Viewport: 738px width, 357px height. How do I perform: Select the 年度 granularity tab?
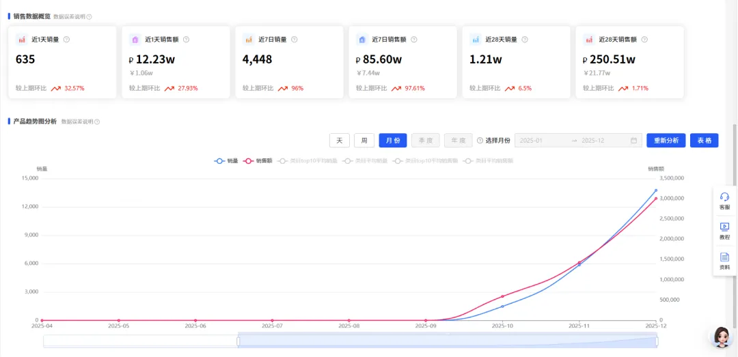click(x=458, y=140)
